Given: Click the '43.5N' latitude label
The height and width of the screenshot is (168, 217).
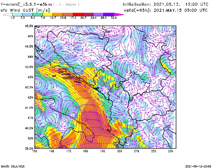Looking at the screenshot, I should pos(29,67).
